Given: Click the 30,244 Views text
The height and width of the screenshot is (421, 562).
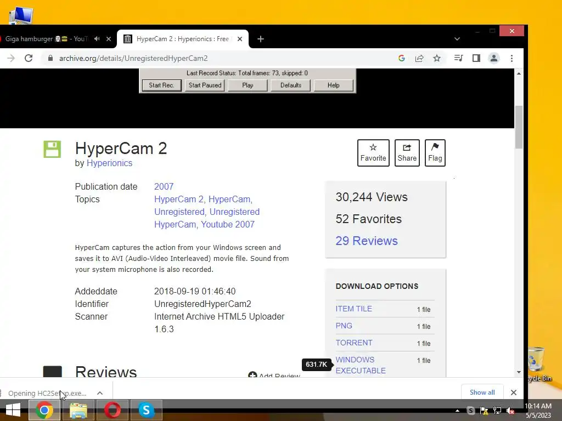Looking at the screenshot, I should pyautogui.click(x=372, y=197).
